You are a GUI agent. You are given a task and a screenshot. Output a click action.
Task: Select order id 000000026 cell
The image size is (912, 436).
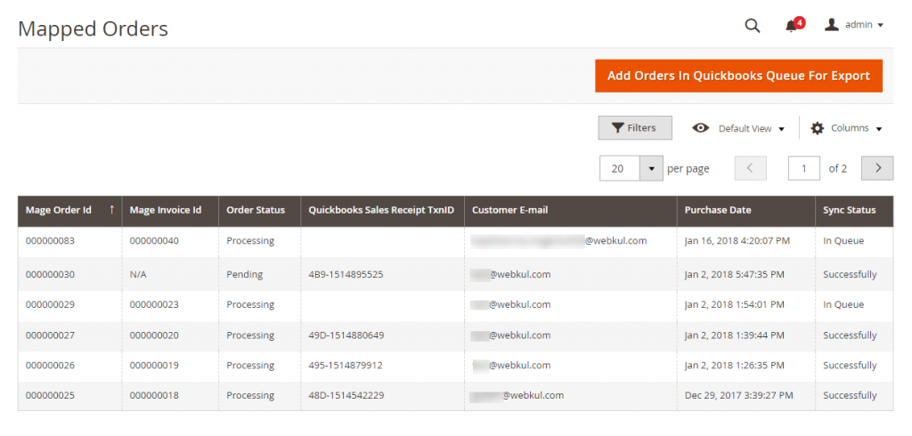tap(50, 366)
